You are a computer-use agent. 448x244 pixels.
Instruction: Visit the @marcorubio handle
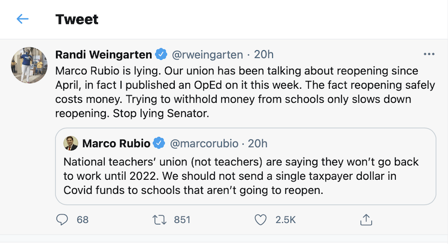click(204, 143)
